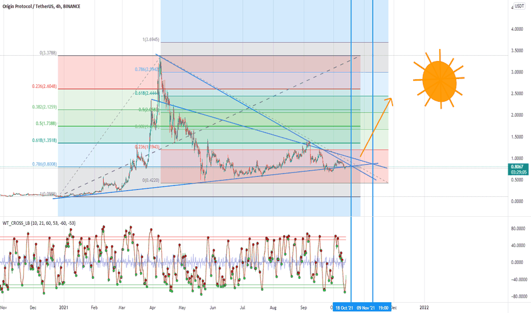The width and height of the screenshot is (531, 313).
Task: Click the countdown timer 03:29:05
Action: click(518, 172)
